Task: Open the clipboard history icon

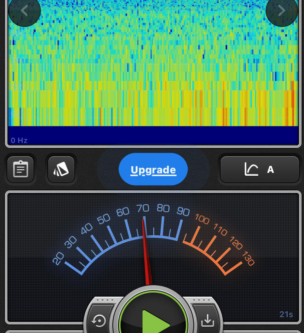Action: point(20,169)
